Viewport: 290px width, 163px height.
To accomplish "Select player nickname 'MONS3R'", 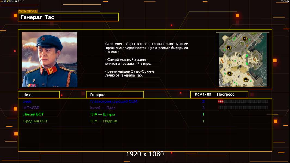I will click(x=32, y=108).
